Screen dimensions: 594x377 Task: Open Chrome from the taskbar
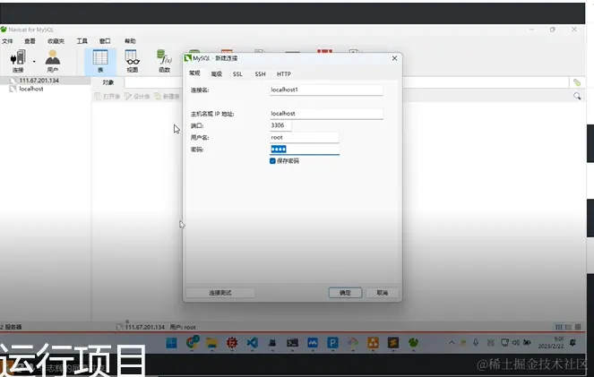[193, 343]
